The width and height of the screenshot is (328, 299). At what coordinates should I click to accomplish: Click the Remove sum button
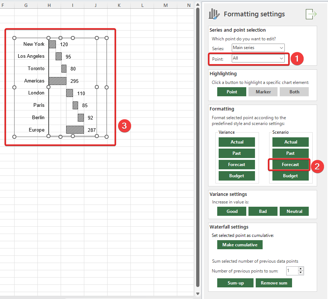tap(274, 283)
